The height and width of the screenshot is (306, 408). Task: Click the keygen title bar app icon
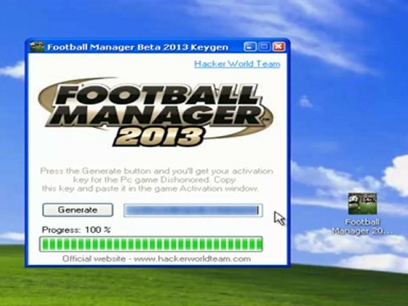click(38, 47)
